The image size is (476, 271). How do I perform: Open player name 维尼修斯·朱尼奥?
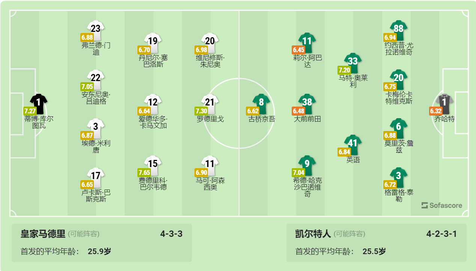pyautogui.click(x=210, y=61)
